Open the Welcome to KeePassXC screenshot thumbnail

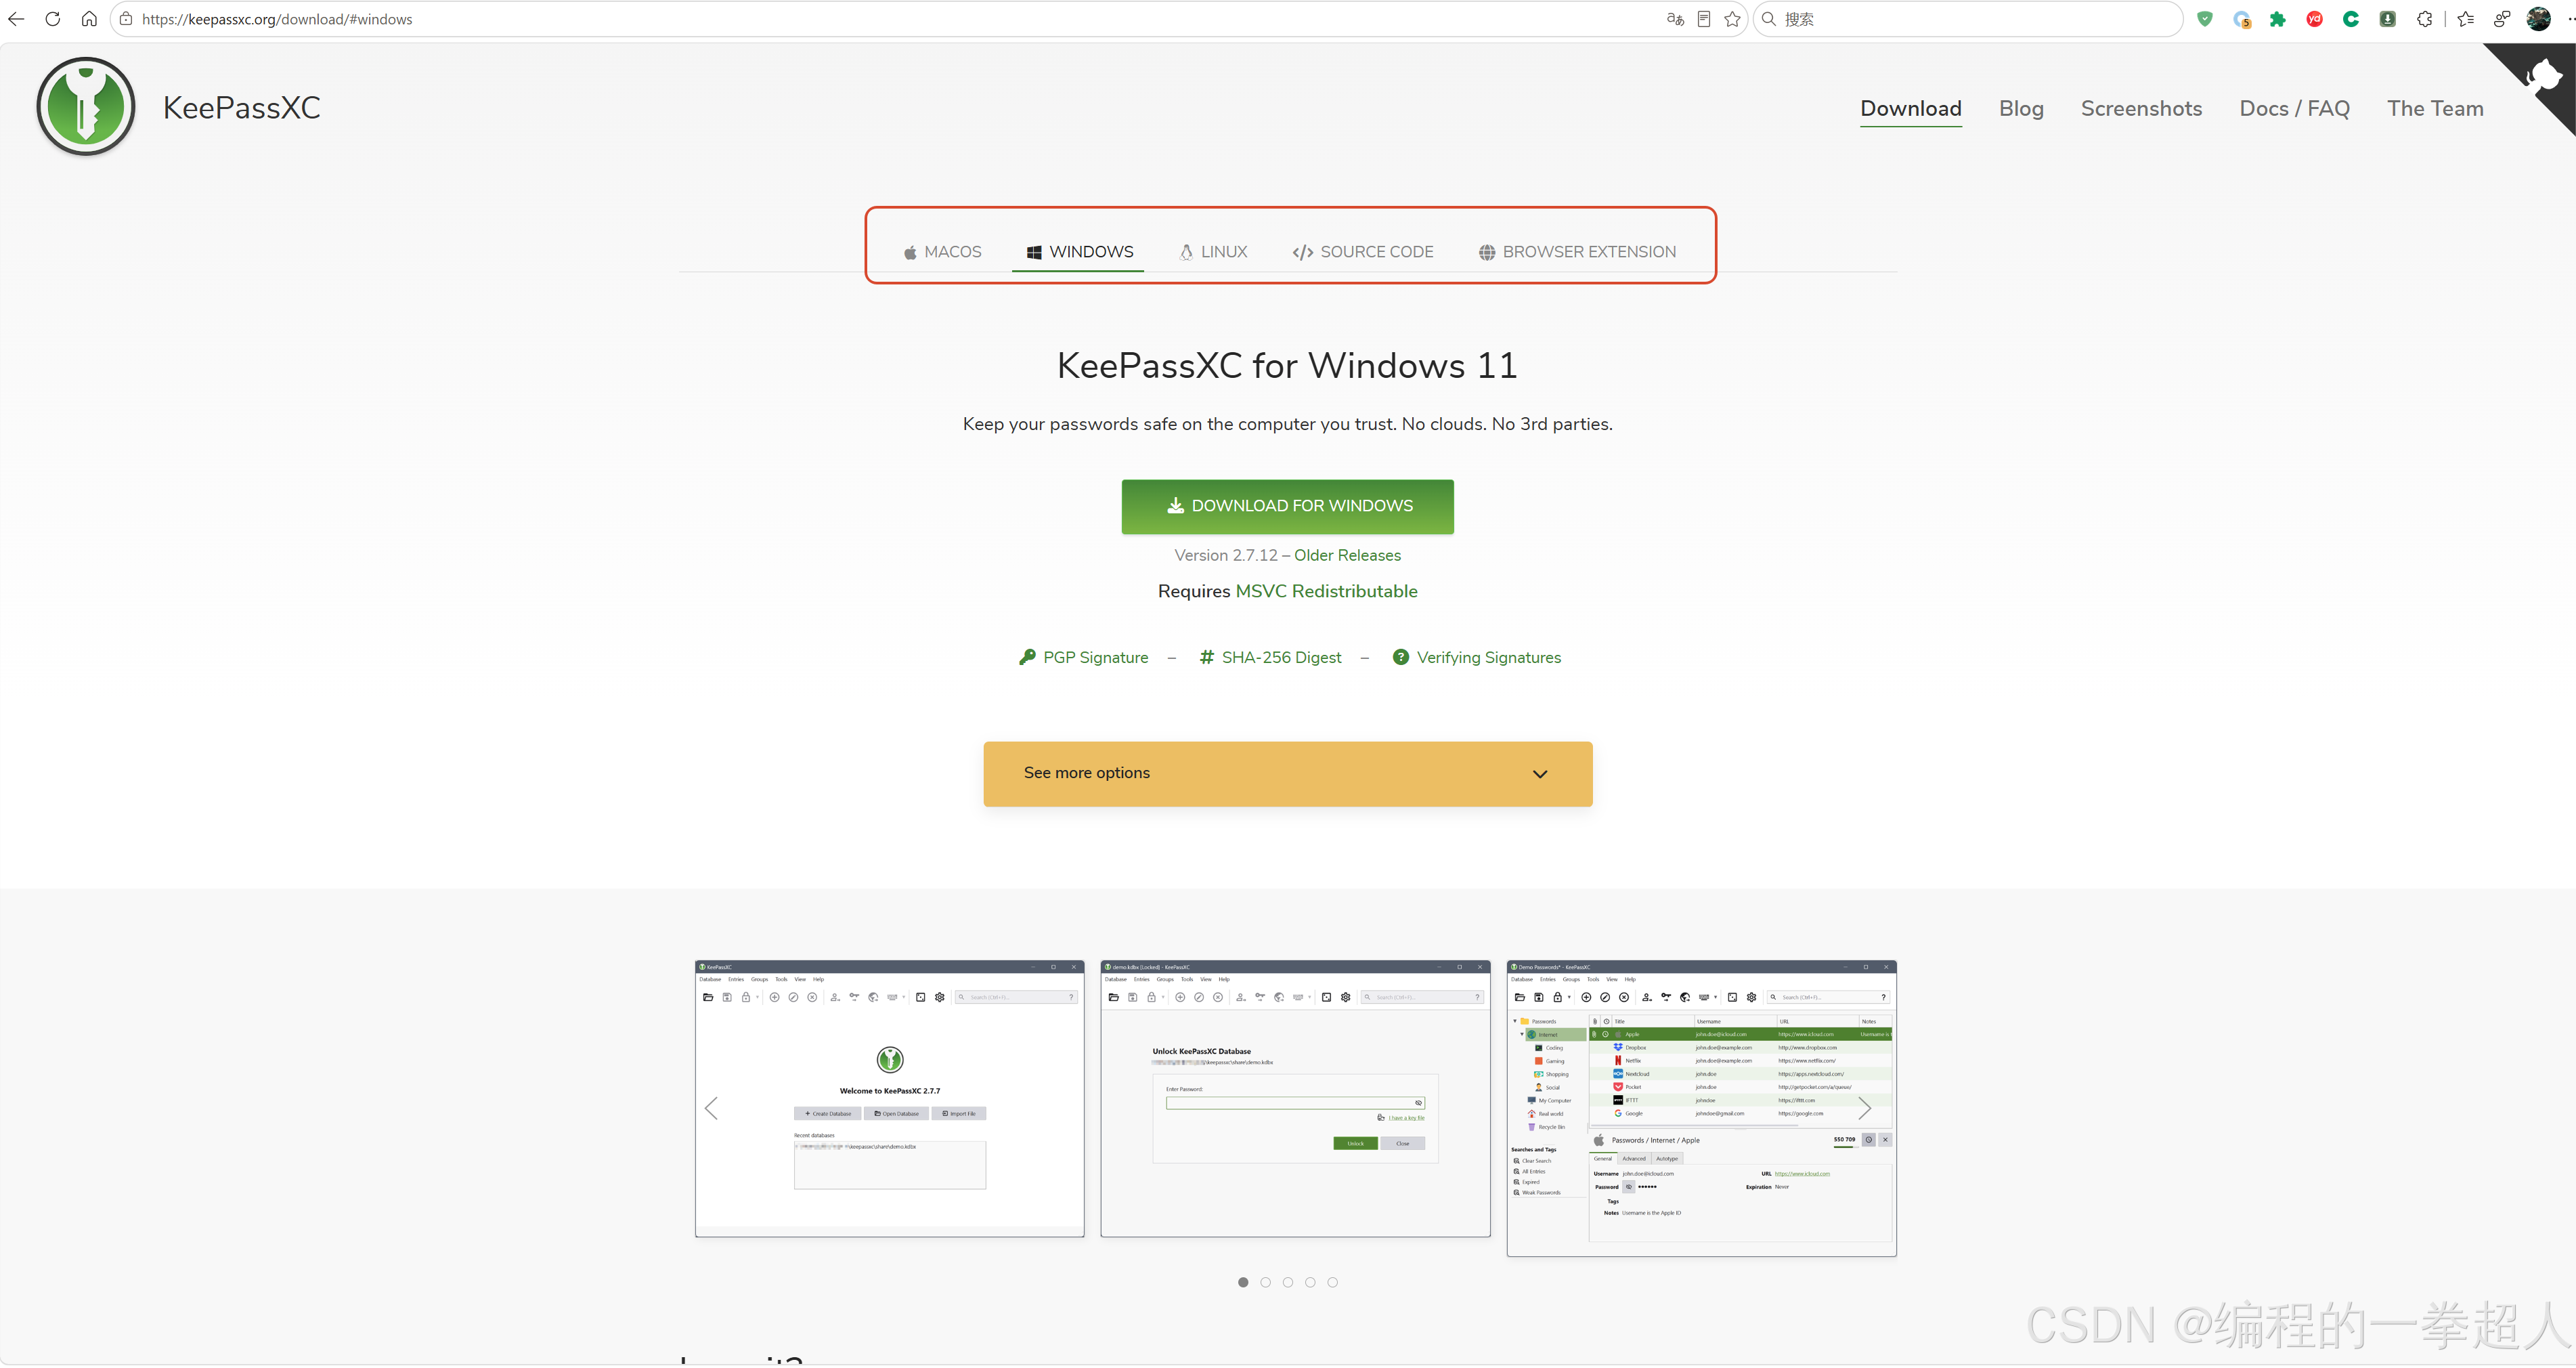point(890,1098)
